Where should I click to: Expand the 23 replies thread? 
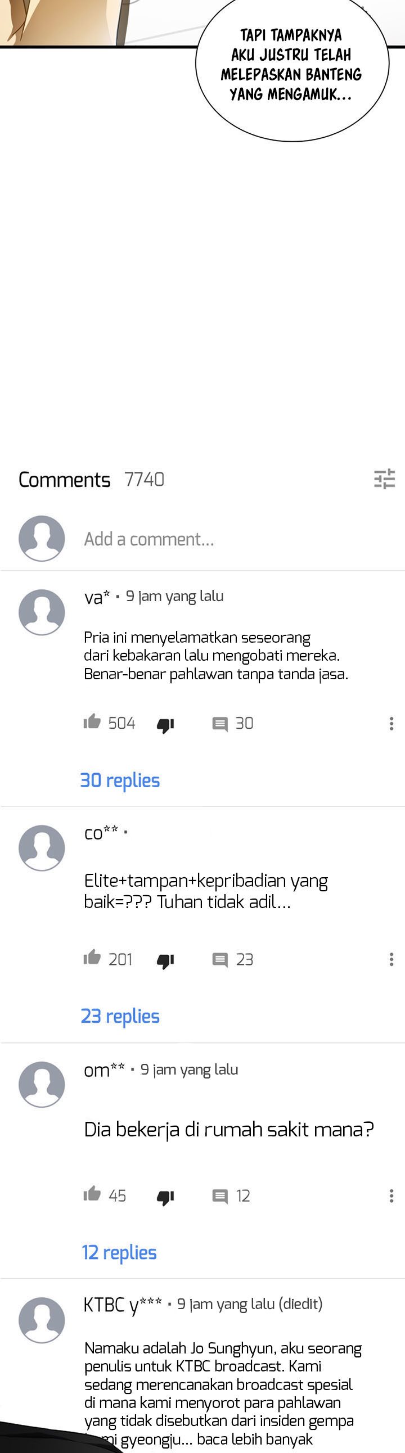(120, 1017)
